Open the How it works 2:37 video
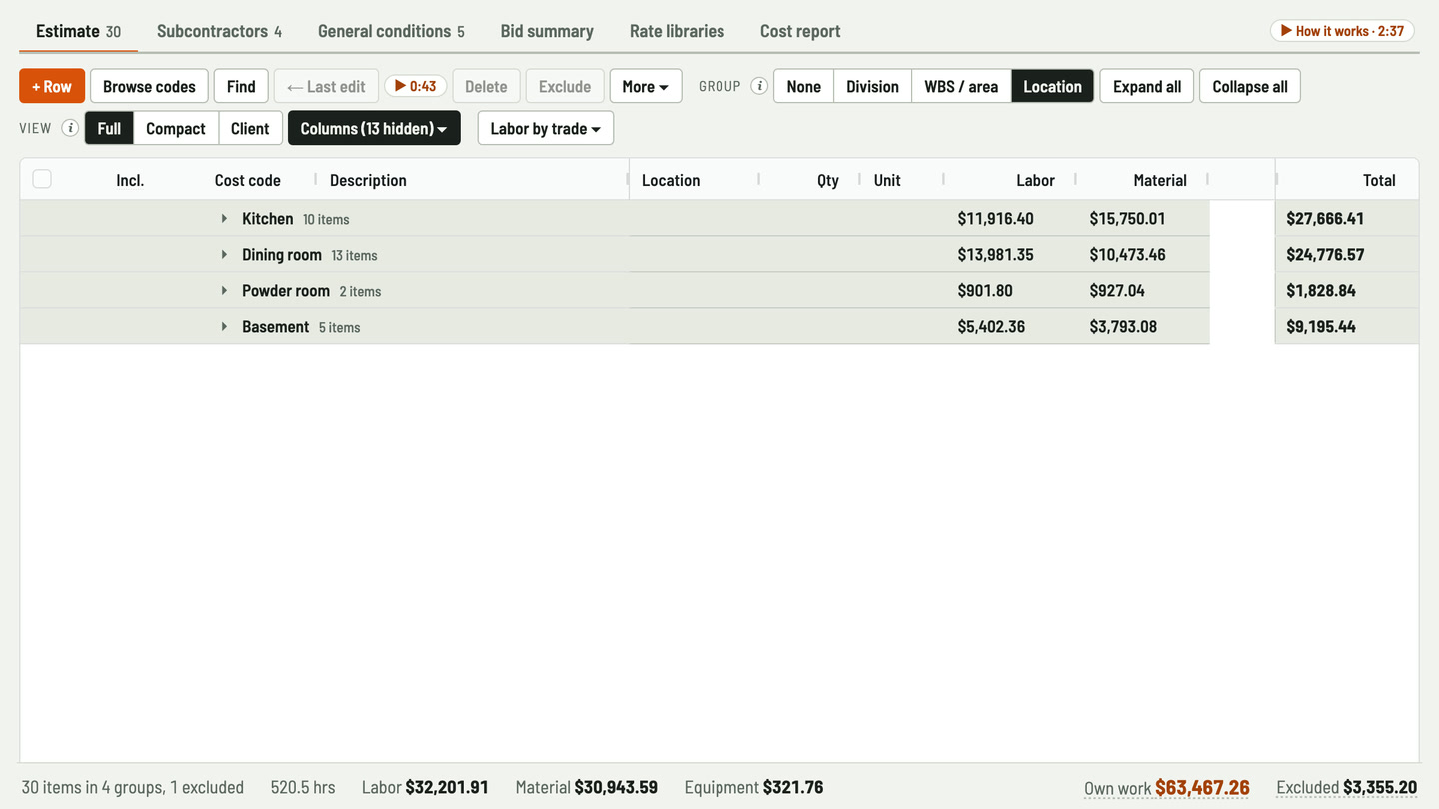This screenshot has width=1439, height=809. (1343, 31)
